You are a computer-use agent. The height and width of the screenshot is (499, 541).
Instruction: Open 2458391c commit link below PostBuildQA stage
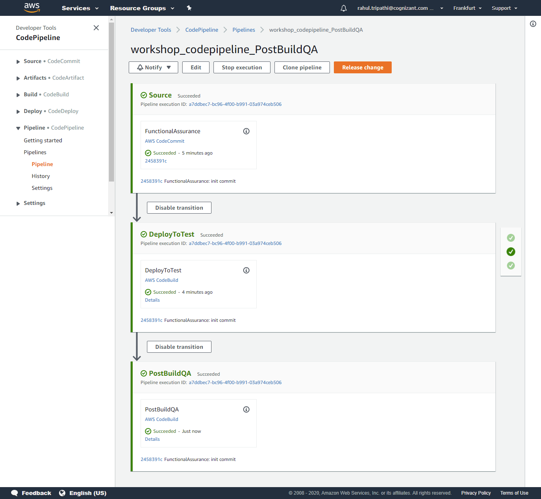152,459
